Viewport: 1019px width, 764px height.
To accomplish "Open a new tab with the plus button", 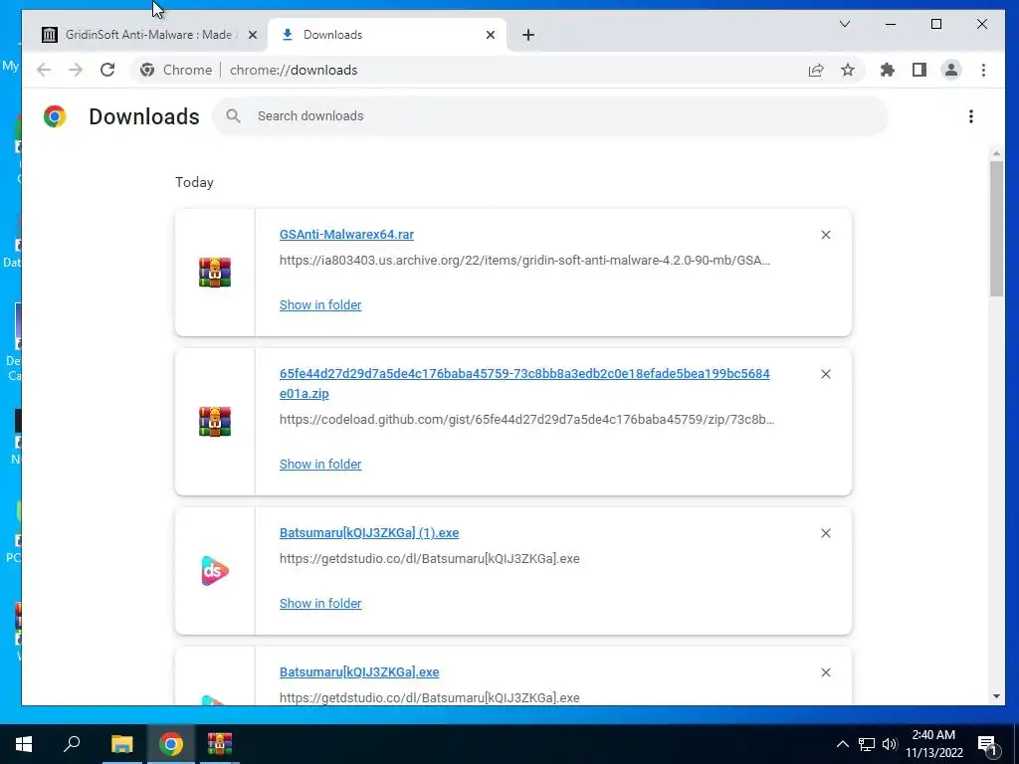I will [528, 35].
